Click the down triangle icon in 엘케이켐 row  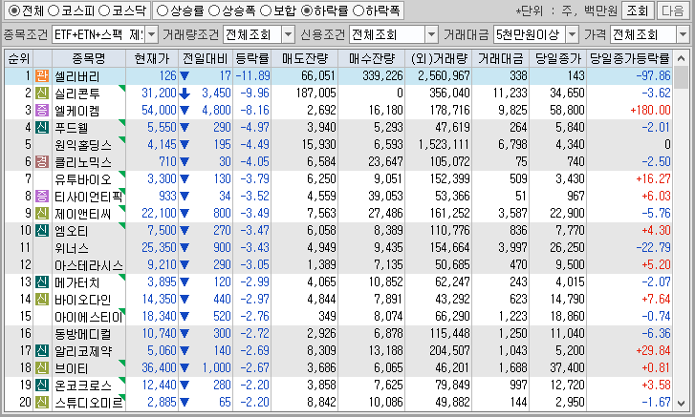(x=185, y=110)
